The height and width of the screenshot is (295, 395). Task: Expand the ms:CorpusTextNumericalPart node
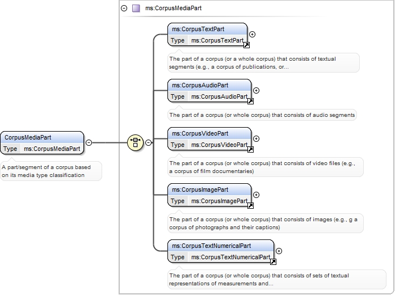[279, 251]
